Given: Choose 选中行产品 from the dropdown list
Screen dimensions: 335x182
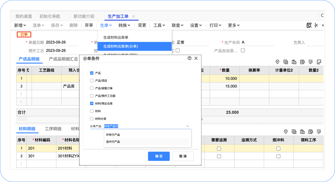Looking at the screenshot, I should 113,142.
